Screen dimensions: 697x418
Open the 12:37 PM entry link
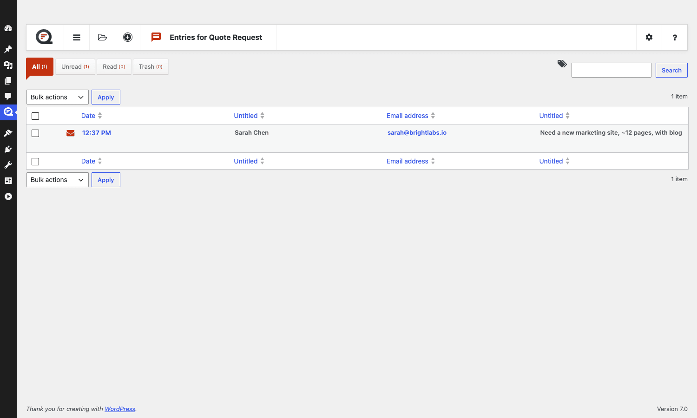tap(97, 133)
